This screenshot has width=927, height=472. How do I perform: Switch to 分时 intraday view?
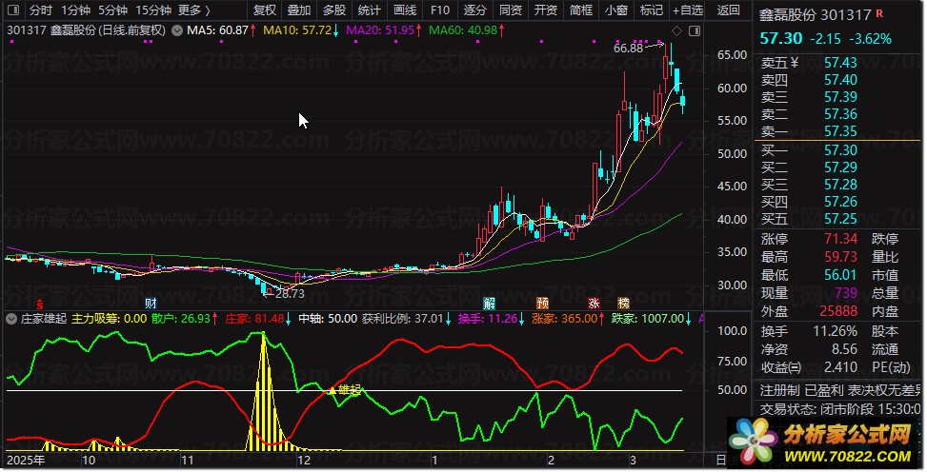[41, 10]
